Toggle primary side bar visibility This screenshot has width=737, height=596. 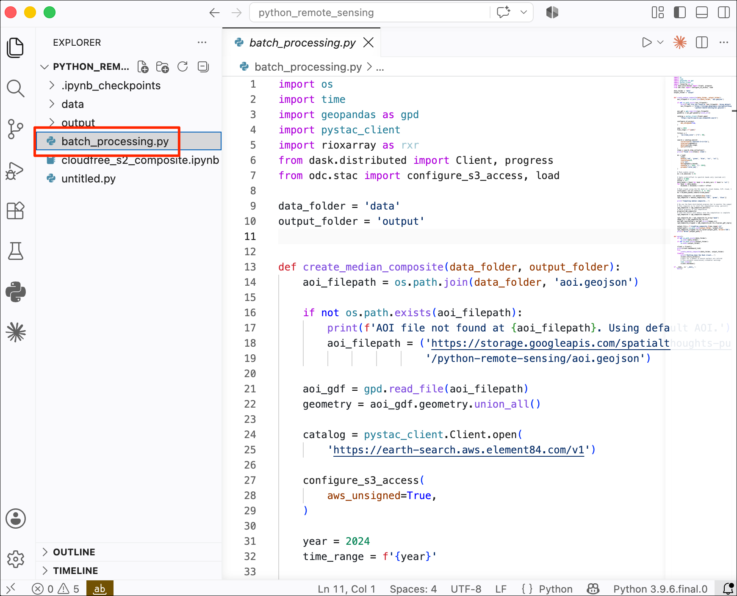coord(680,12)
